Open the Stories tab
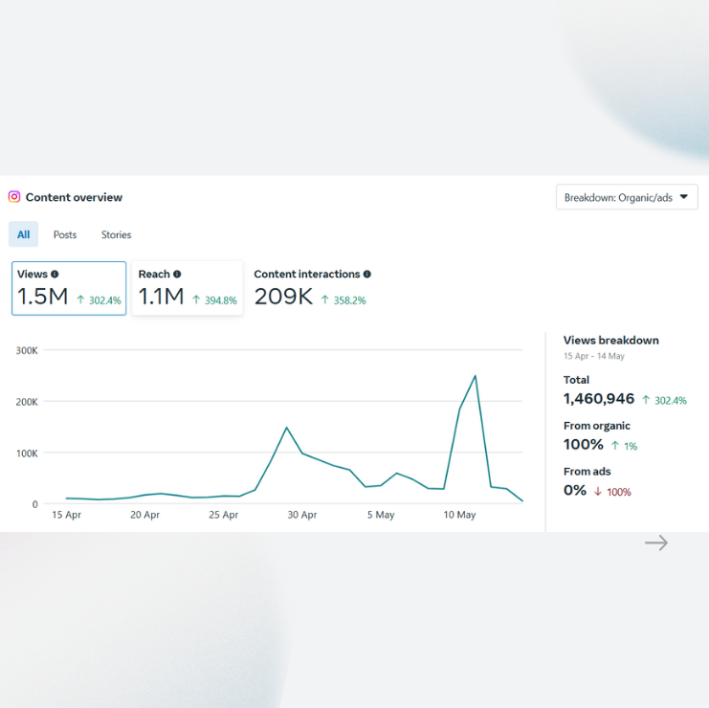709x708 pixels. (117, 234)
